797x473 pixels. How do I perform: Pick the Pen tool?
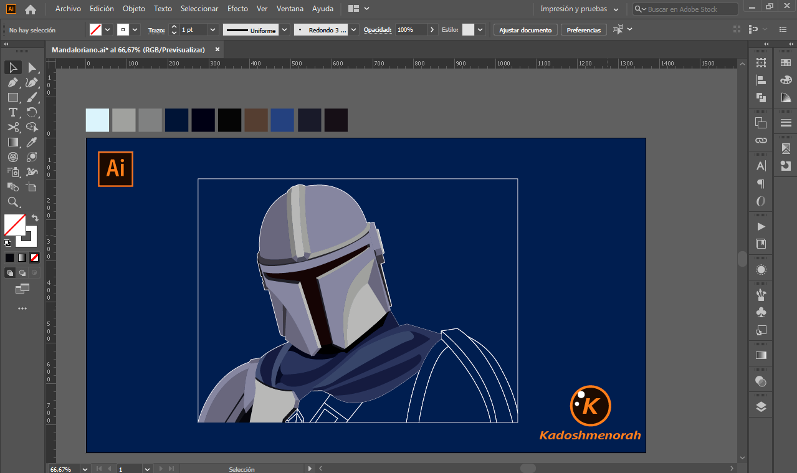click(x=12, y=82)
